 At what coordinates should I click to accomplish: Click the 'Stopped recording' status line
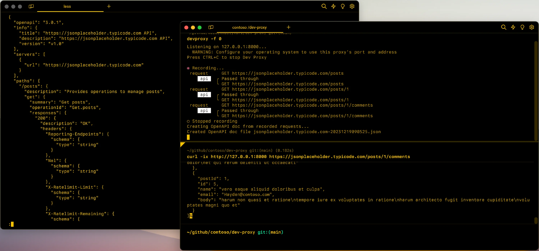coord(212,121)
